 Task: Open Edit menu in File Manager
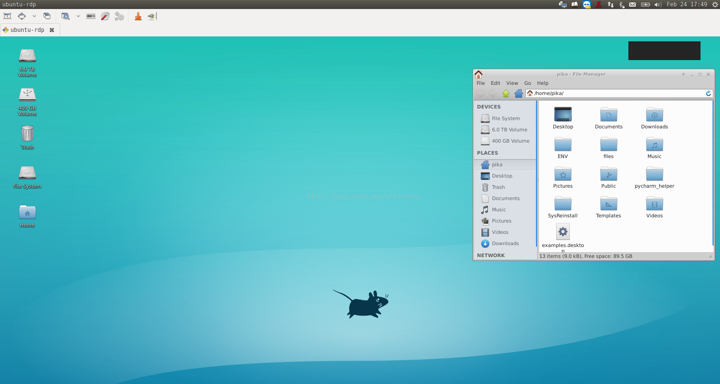coord(495,83)
